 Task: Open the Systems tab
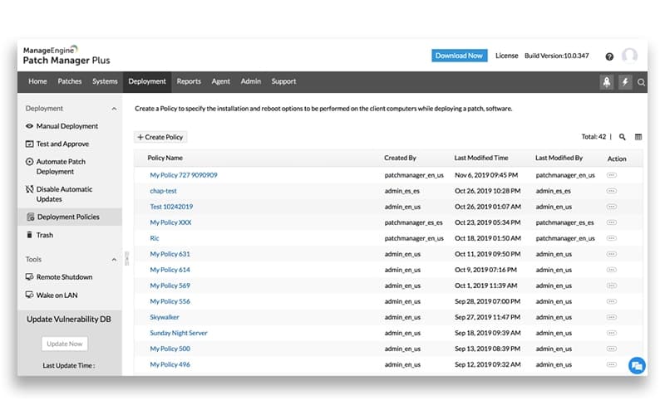[x=105, y=81]
